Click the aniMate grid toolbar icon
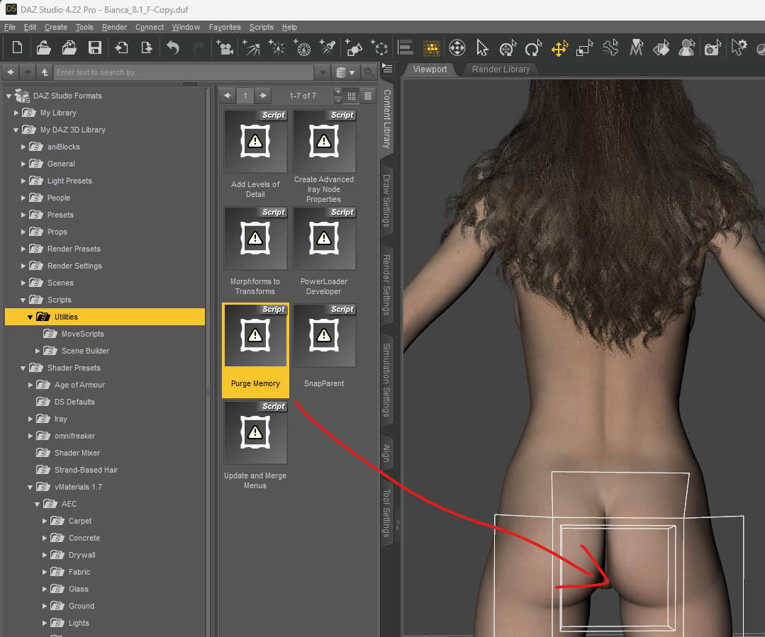This screenshot has height=637, width=765. 431,47
